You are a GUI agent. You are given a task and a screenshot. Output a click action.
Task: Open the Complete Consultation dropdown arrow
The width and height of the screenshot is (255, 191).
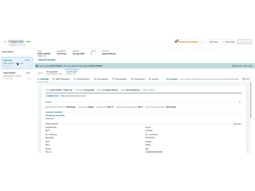(x=202, y=42)
